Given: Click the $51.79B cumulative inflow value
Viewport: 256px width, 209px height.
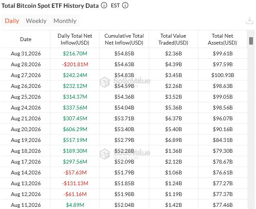Looking at the screenshot, I should 124,172.
